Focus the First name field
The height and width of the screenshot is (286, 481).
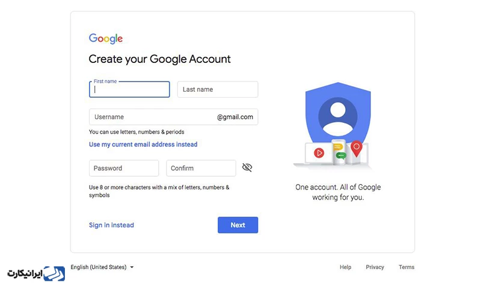pos(129,89)
